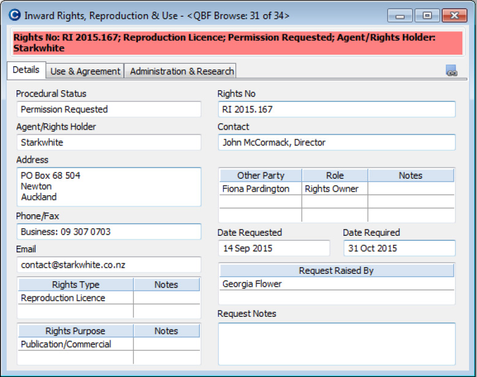Click the Rights Purpose column header
477x377 pixels.
[76, 331]
